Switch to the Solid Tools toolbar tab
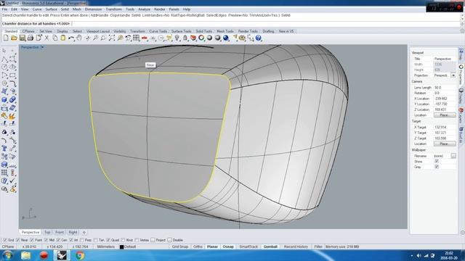Viewport: 465px width, 261px height. pyautogui.click(x=203, y=31)
